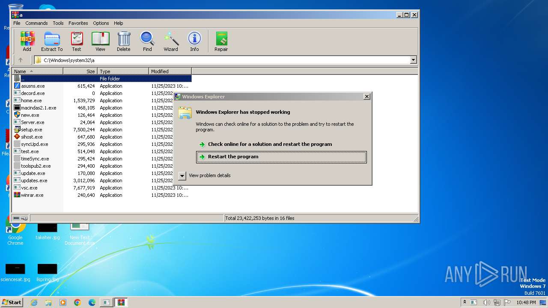Select the vsc.exe row
This screenshot has width=548, height=308.
pyautogui.click(x=102, y=188)
